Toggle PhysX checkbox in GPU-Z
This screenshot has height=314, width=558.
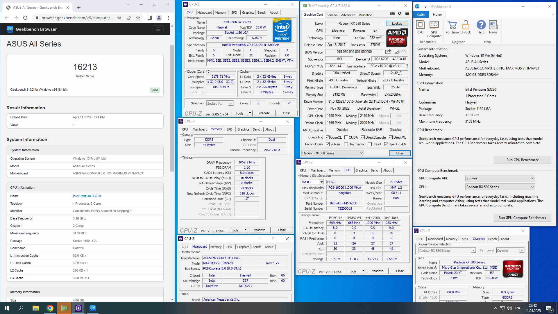click(370, 144)
